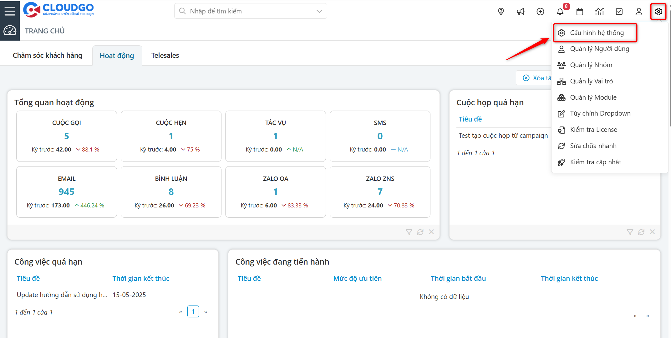Open the user profile icon
Viewport: 671px width, 338px height.
(639, 12)
